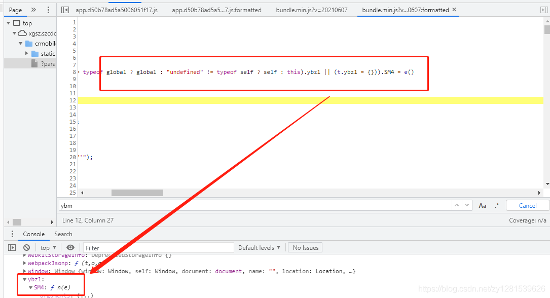Image resolution: width=550 pixels, height=298 pixels.
Task: Toggle the file navigator sidebar icon
Action: [65, 10]
